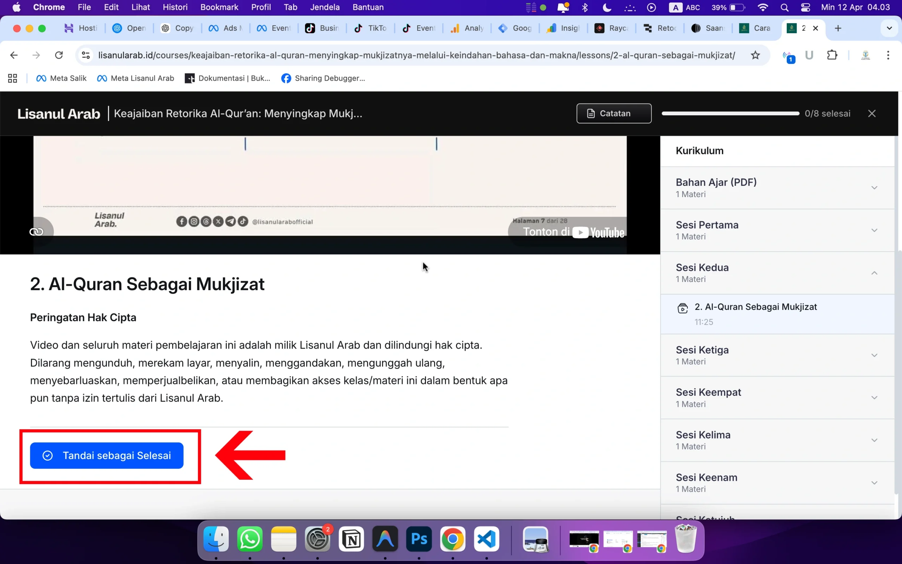Open the Chrome extensions puzzle icon
902x564 pixels.
[x=833, y=55]
